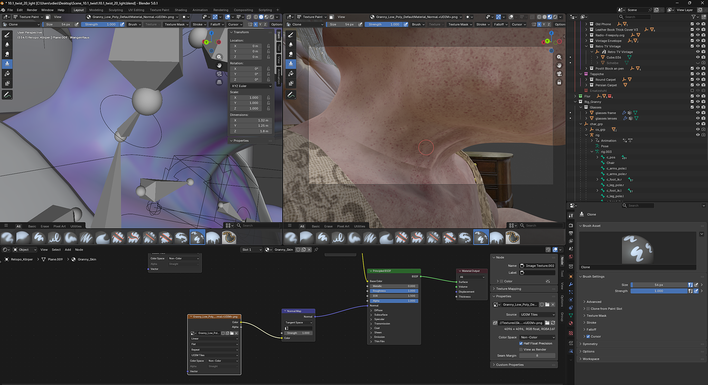Open the Texture Mask popover in right viewport header
The height and width of the screenshot is (385, 708).
(x=460, y=24)
